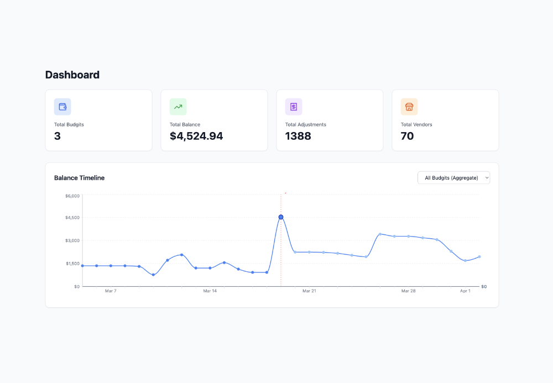Click the last data point near Apr 1
553x383 pixels.
[479, 256]
